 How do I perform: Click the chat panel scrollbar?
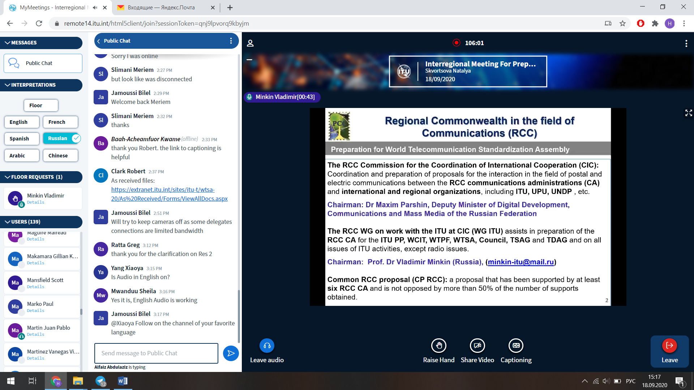pos(239,316)
